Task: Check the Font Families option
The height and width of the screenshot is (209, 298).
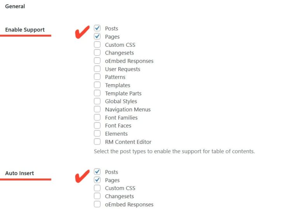Action: pos(97,117)
